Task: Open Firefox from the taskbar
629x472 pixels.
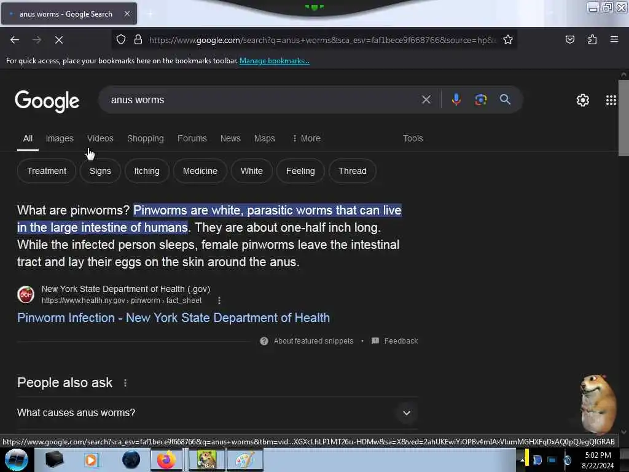Action: (x=166, y=460)
